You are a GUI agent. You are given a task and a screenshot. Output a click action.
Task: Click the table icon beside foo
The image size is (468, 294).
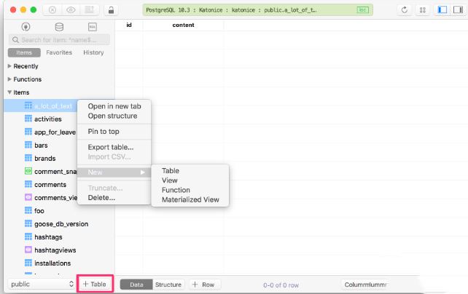click(x=28, y=210)
